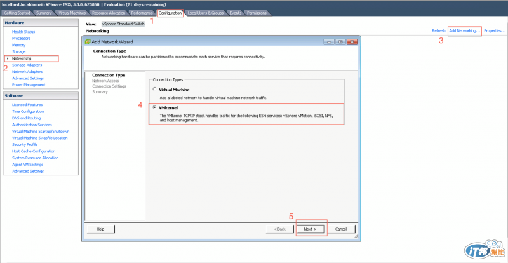
Task: Click the Software panel header
Action: [x=41, y=96]
